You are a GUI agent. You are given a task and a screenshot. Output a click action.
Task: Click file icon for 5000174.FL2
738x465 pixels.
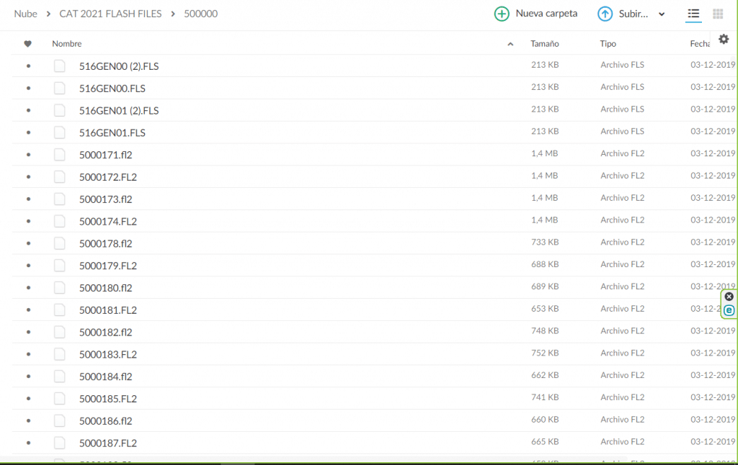click(x=59, y=221)
